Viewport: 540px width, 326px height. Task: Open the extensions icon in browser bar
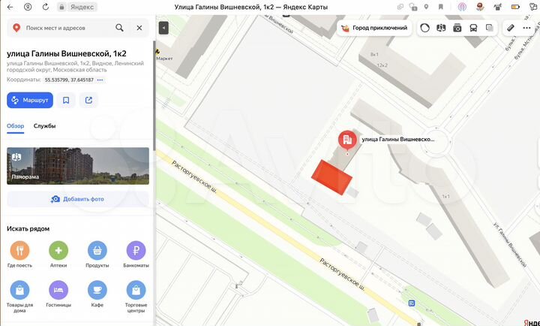pos(533,7)
